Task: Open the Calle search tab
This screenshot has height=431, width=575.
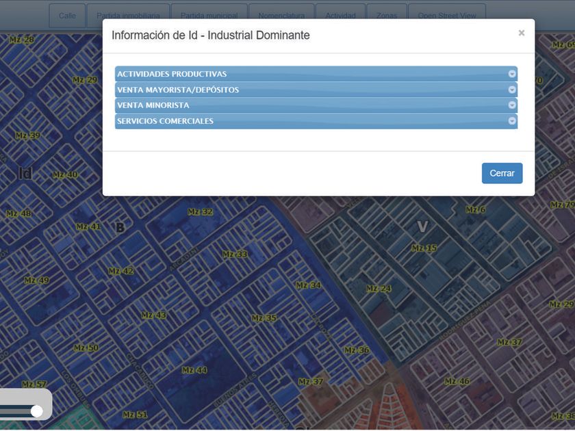Action: tap(67, 15)
